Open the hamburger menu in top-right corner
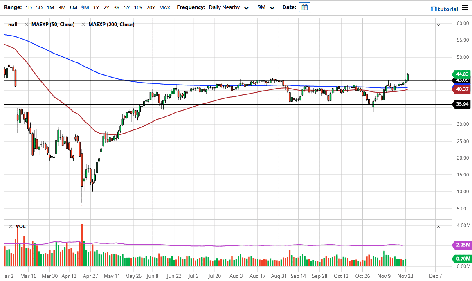The image size is (472, 281). [x=465, y=8]
